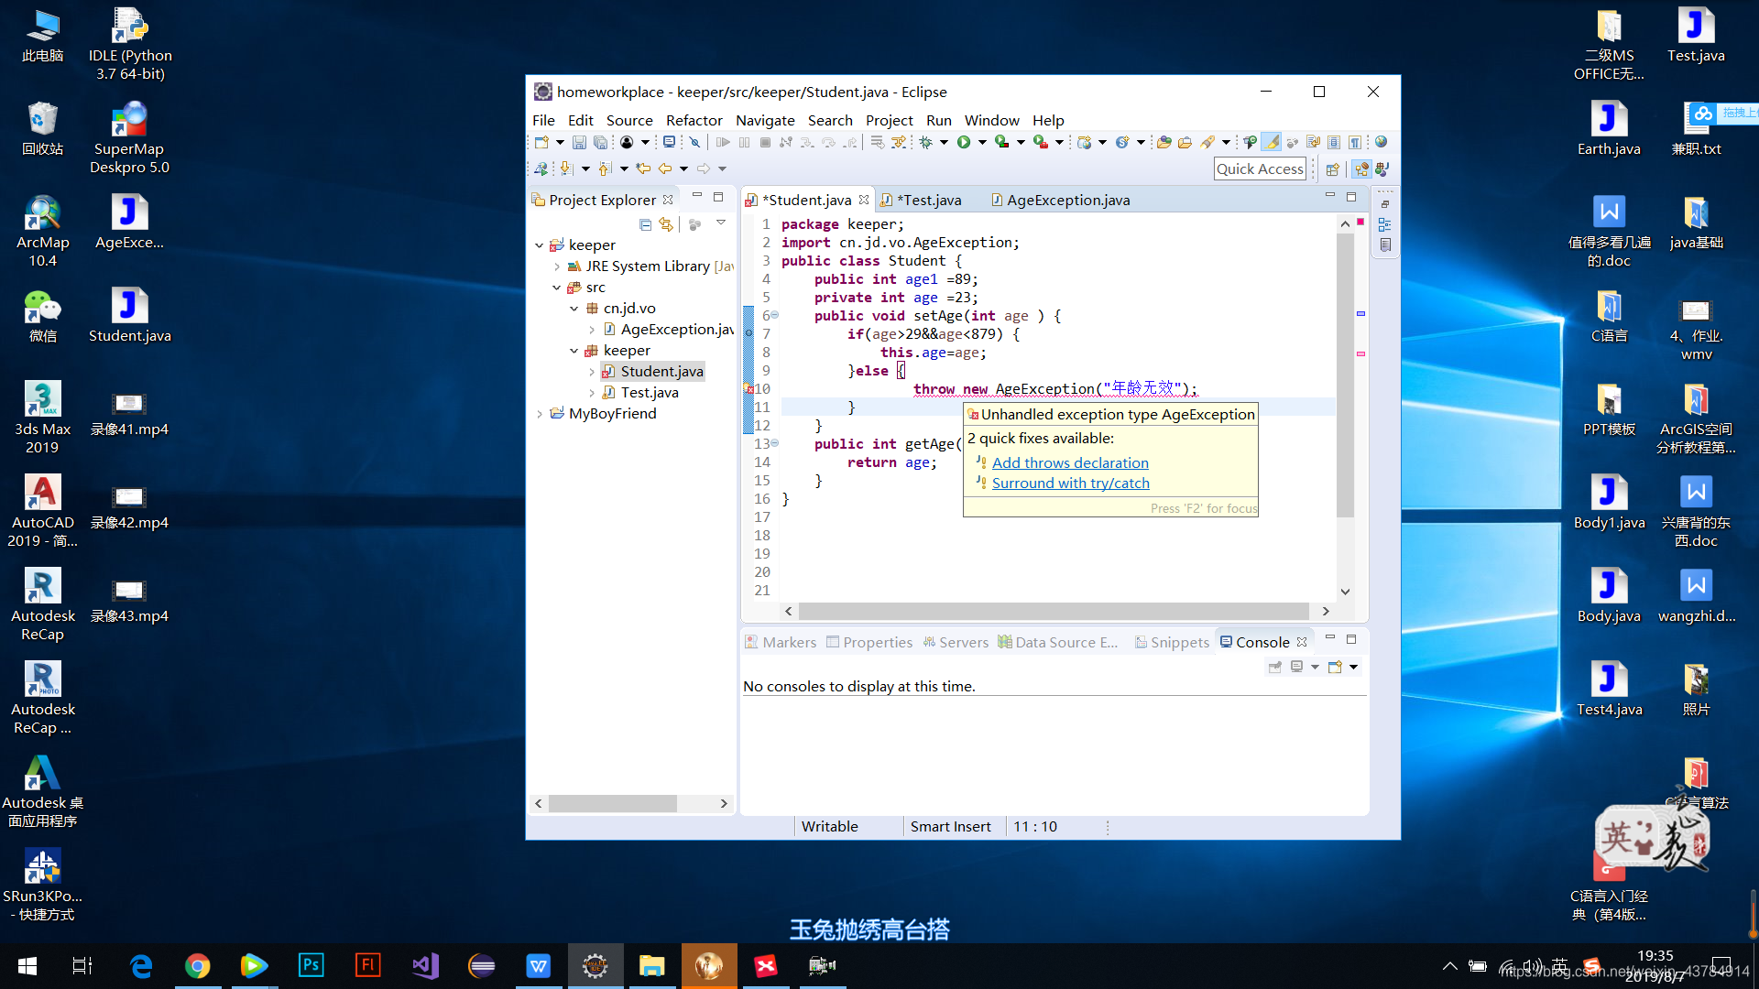Collapse the setAge method fold marker
This screenshot has height=989, width=1759.
(x=774, y=315)
